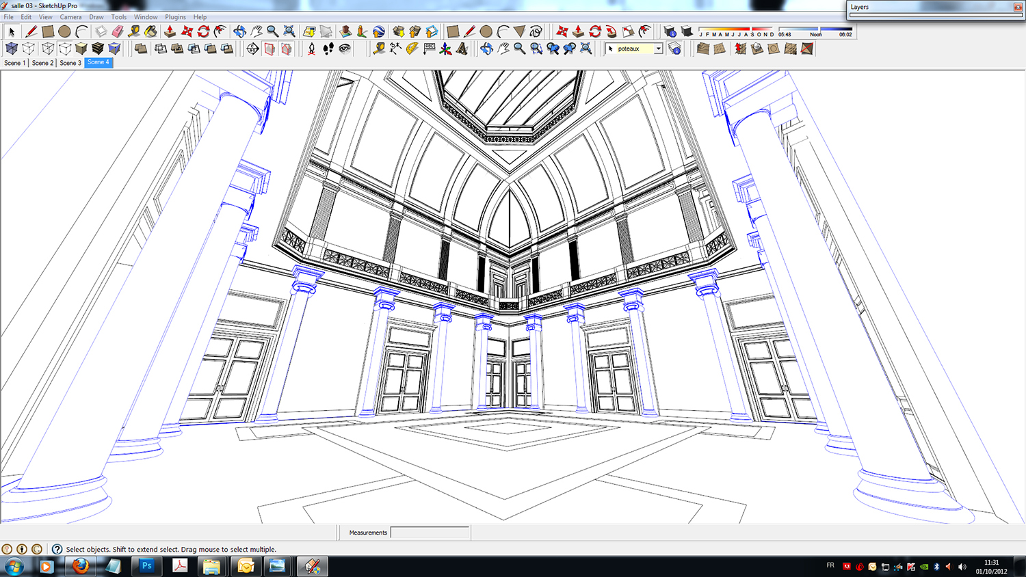Open the Plugins menu
The height and width of the screenshot is (577, 1026).
point(175,17)
